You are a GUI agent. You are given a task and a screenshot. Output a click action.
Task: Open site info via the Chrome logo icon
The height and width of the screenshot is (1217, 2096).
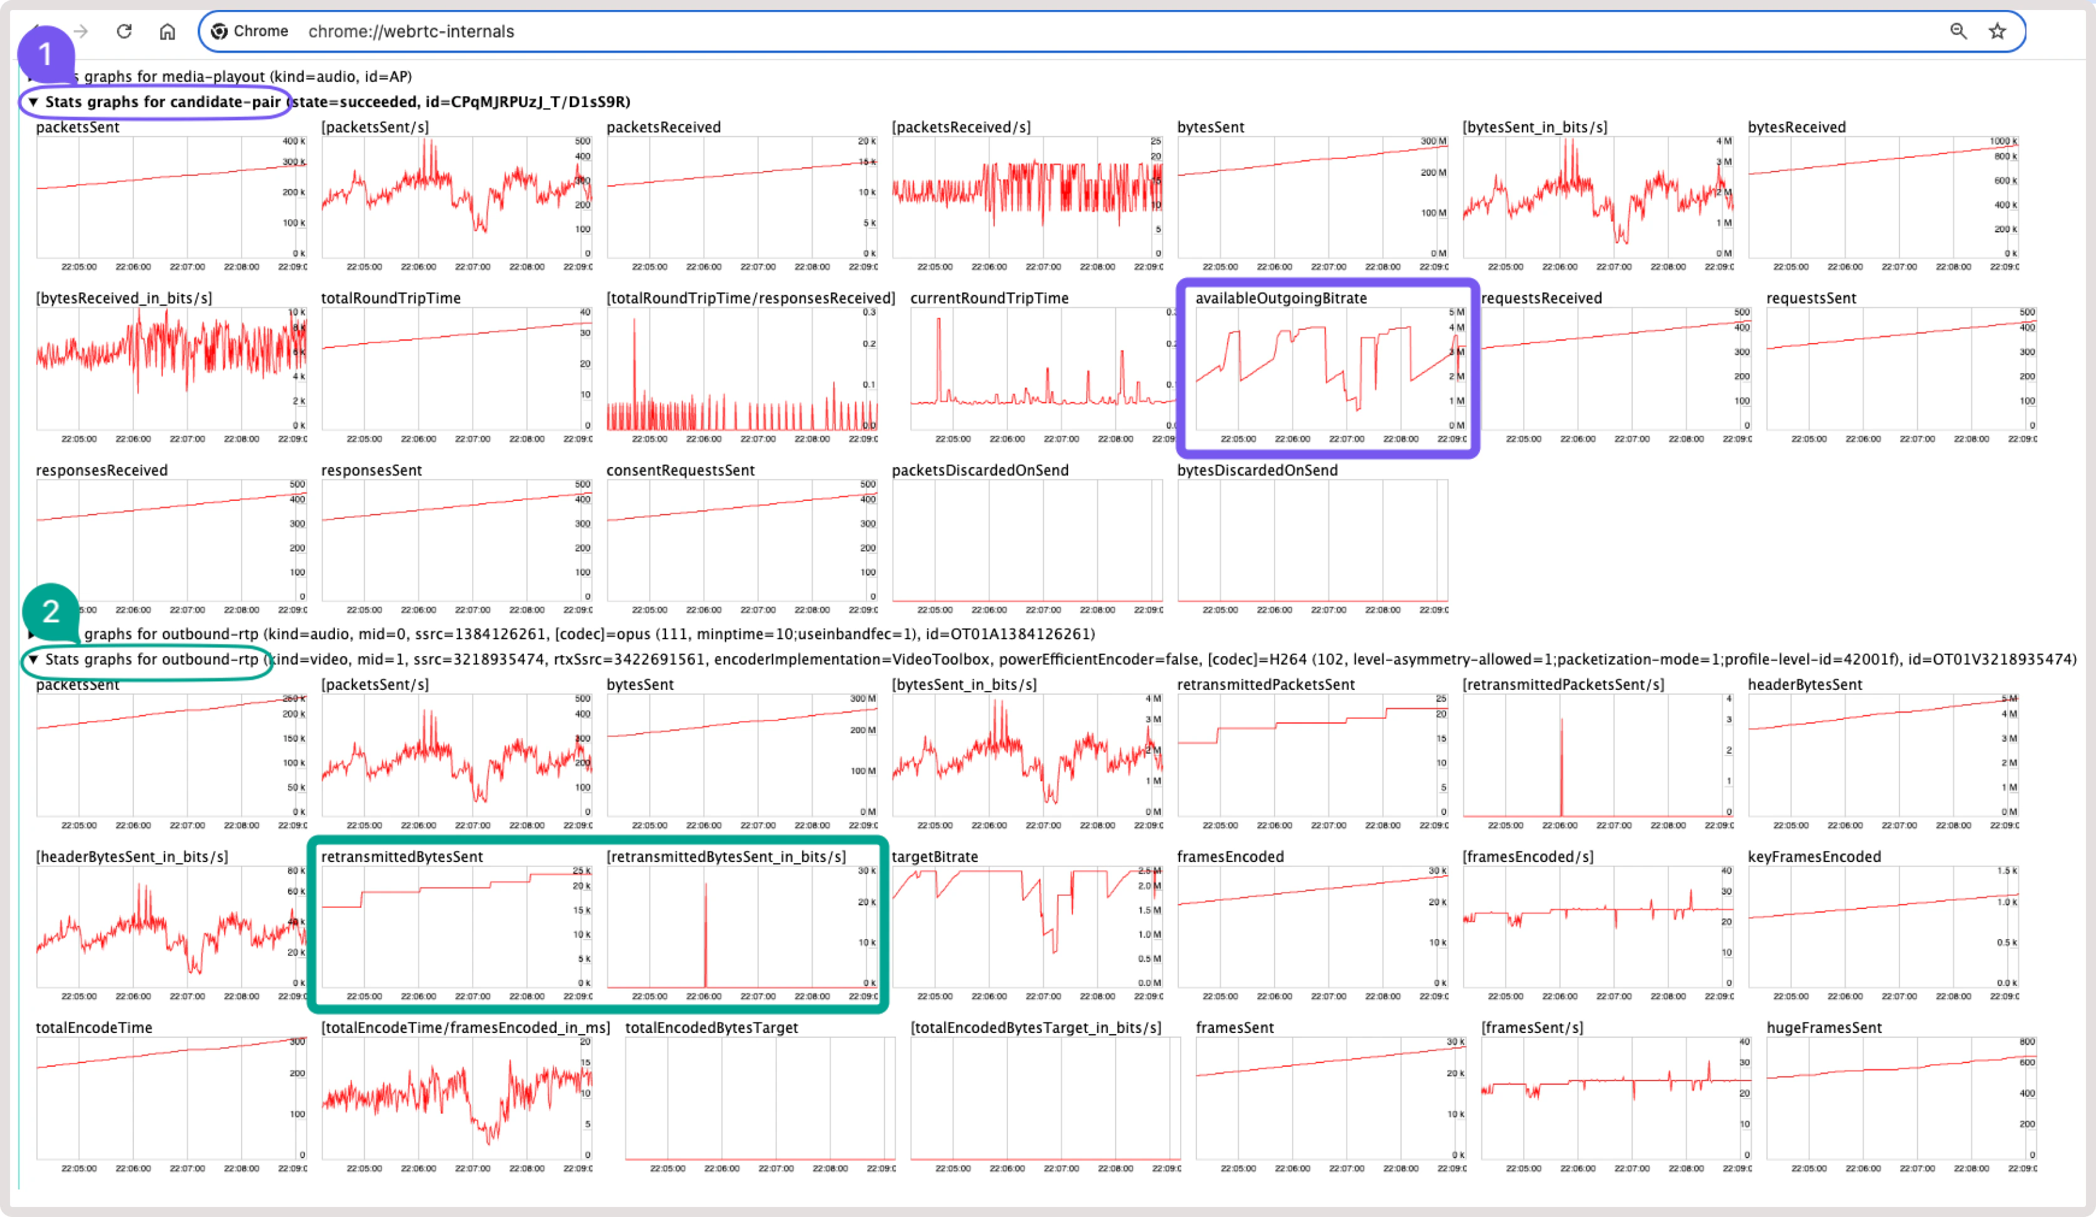pos(218,31)
